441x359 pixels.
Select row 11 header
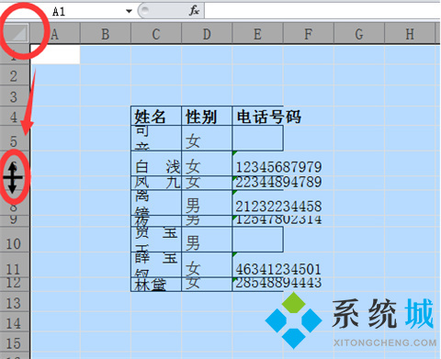pyautogui.click(x=14, y=264)
